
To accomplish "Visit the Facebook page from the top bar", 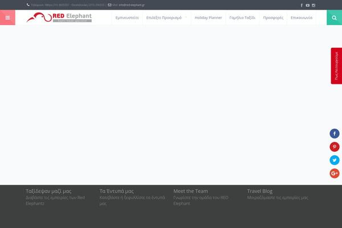I will [x=302, y=5].
